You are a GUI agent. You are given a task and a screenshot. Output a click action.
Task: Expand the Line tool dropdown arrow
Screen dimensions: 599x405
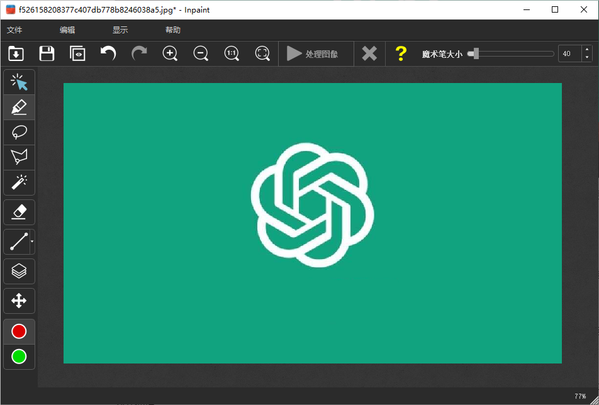click(32, 241)
